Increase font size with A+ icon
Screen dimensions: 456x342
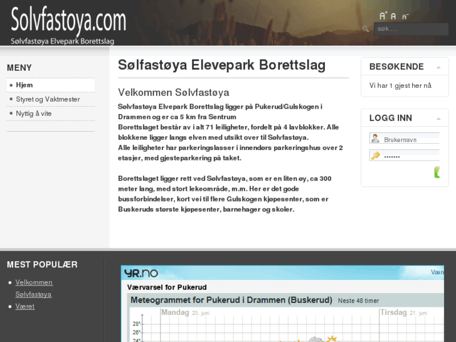(383, 16)
